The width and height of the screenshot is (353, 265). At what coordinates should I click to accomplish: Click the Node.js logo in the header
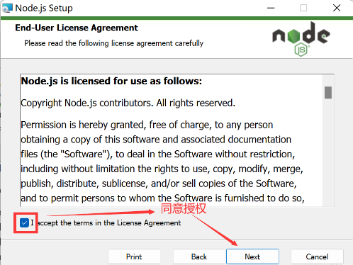[301, 39]
